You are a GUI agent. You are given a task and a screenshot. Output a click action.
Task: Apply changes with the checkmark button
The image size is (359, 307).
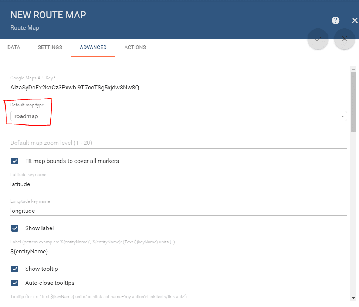click(x=318, y=39)
